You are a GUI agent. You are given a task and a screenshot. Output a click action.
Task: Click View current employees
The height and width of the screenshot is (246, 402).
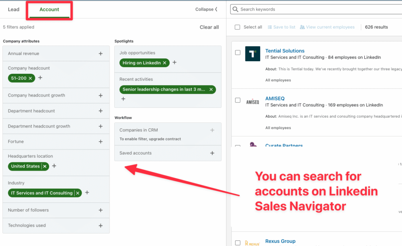click(x=327, y=27)
